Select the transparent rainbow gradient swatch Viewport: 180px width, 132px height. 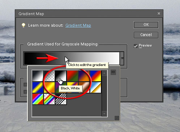pyautogui.click(x=49, y=99)
